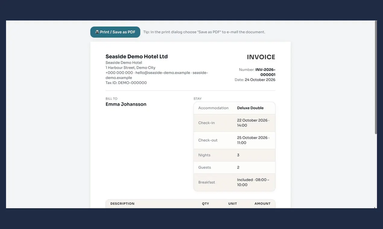Select the company name Seaside Demo Hotel Ltd
This screenshot has width=383, height=229.
click(137, 56)
